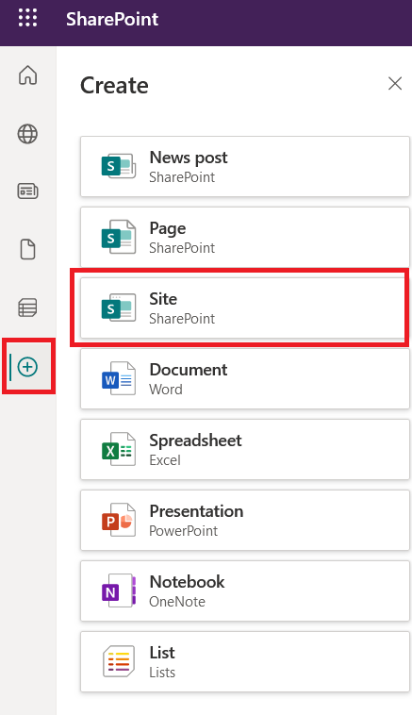
Task: Create a OneNote Notebook
Action: (245, 591)
